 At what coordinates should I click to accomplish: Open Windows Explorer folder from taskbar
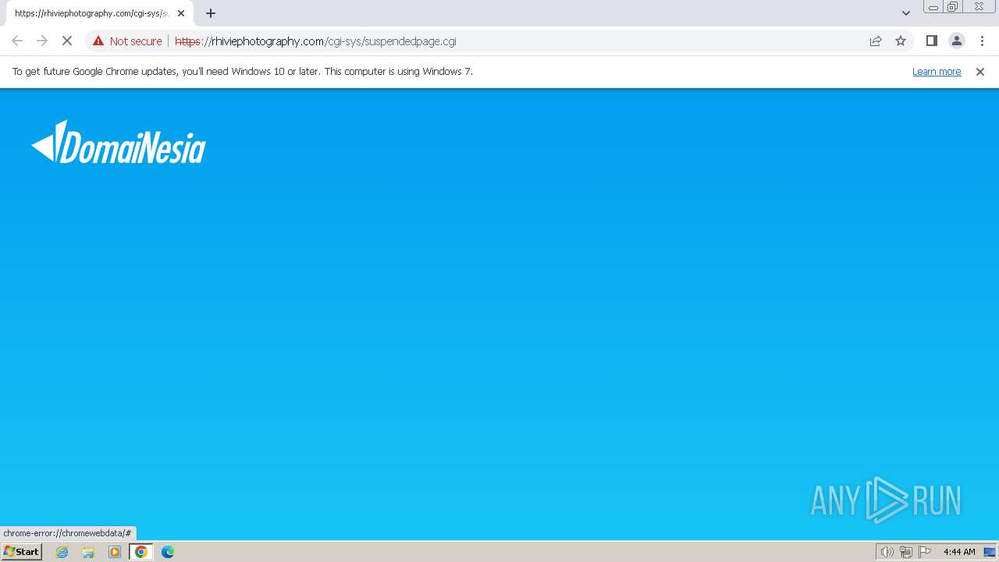click(x=88, y=552)
